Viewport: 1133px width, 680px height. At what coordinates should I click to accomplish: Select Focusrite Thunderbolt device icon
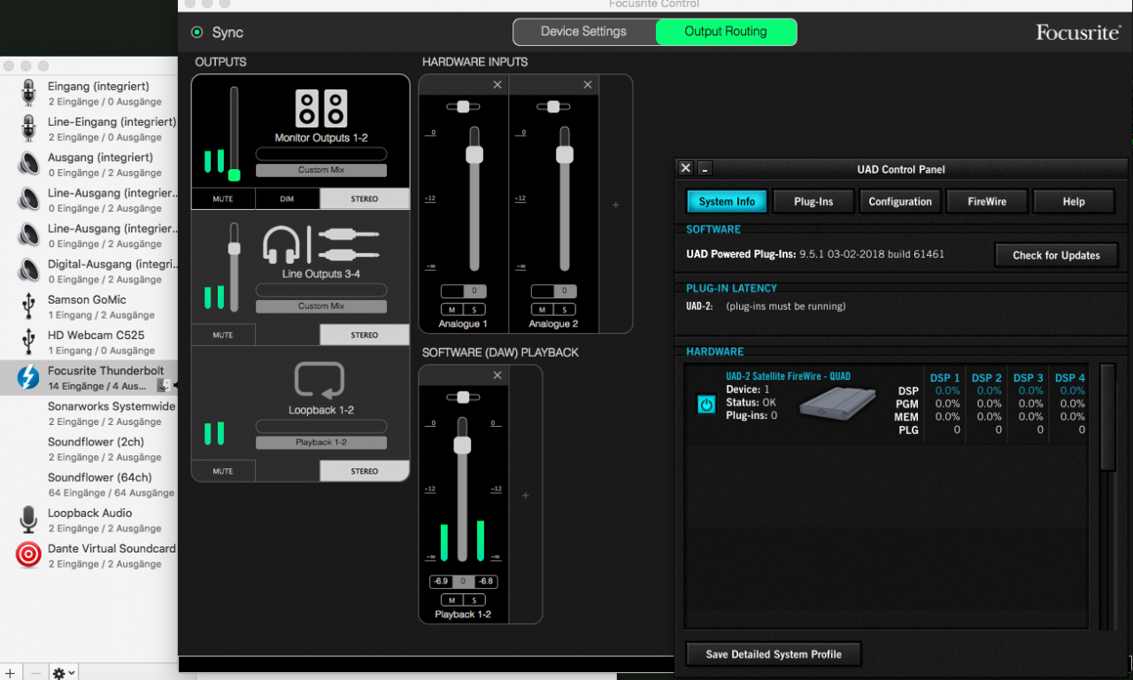point(28,377)
